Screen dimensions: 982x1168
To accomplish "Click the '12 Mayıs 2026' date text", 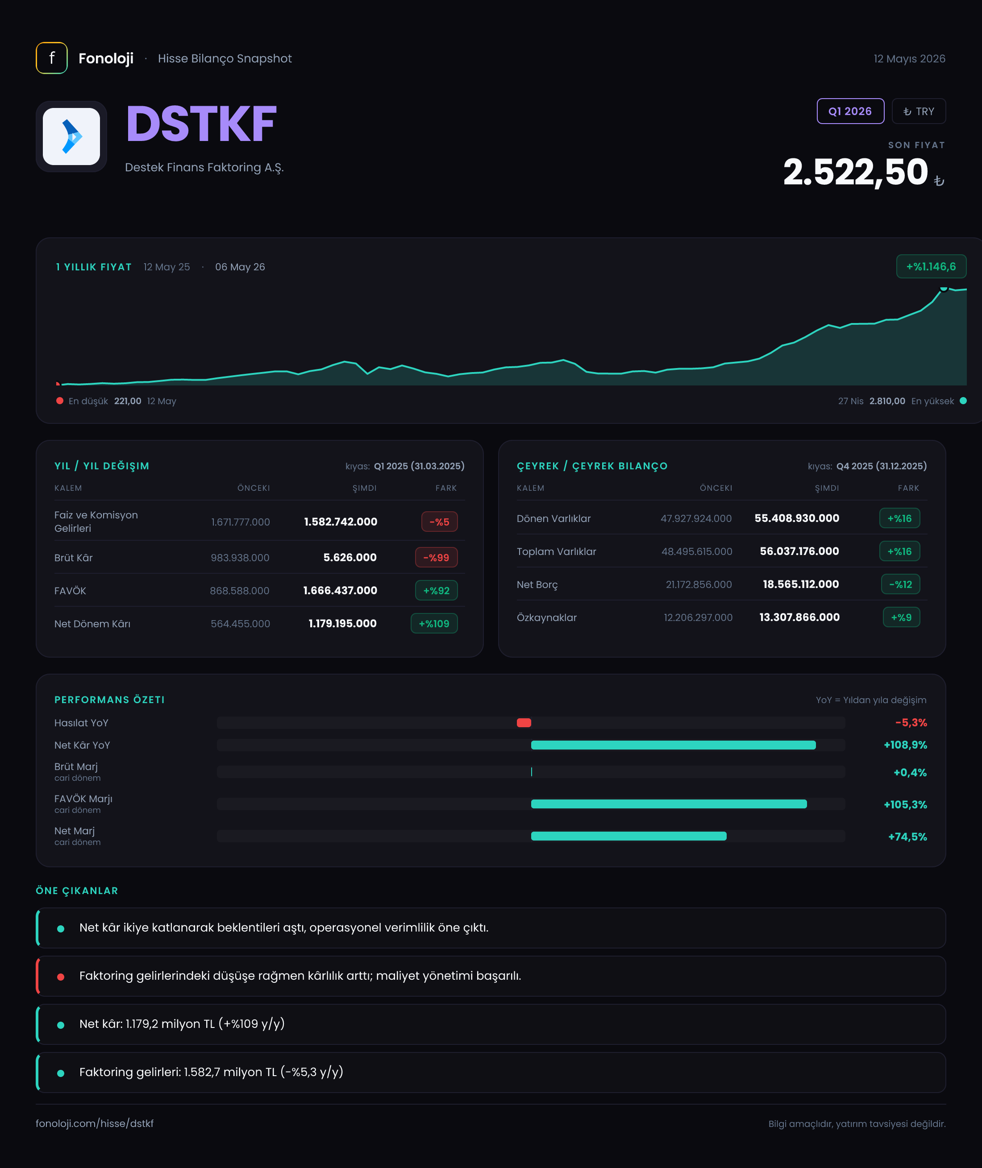I will coord(909,58).
